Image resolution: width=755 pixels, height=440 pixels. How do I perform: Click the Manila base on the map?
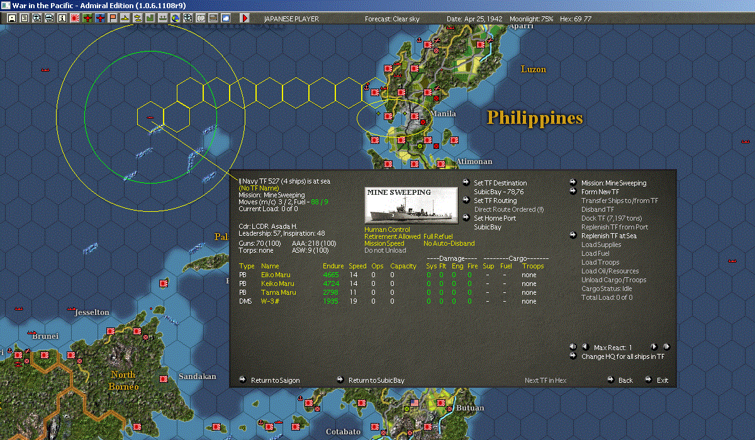pos(415,116)
